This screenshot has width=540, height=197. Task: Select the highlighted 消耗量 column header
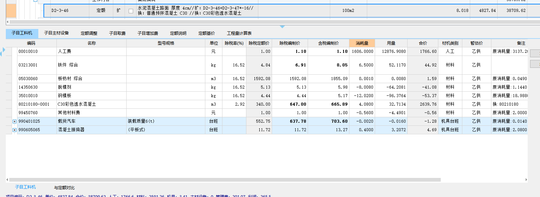pos(362,43)
